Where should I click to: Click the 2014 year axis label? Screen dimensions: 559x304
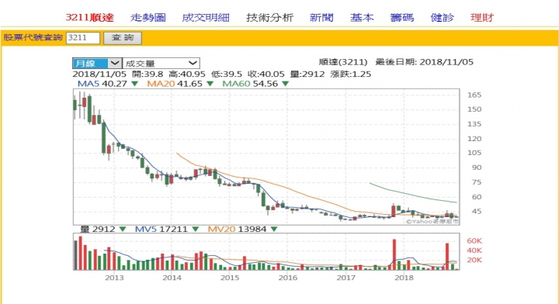[x=172, y=278]
